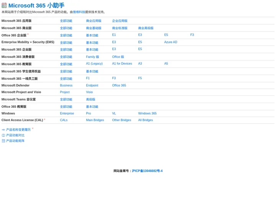Screen dimensions: 276x207
Task: Open 基本功能 in Microsoft 365 企业版 row
Action: [92, 49]
